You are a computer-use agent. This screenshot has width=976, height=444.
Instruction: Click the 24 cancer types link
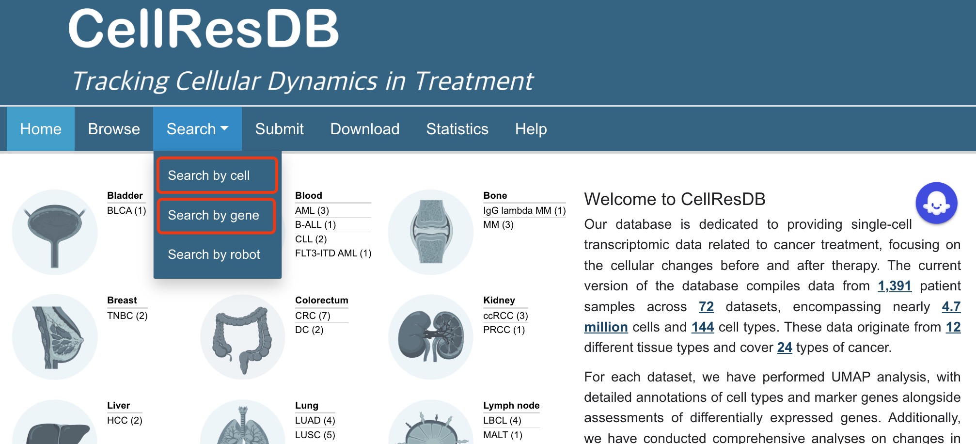point(785,348)
